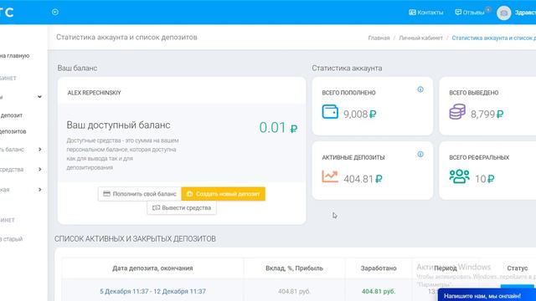Screen dimensions: 536x301
Task: Click icon on Вывести средства button
Action: [x=156, y=208]
